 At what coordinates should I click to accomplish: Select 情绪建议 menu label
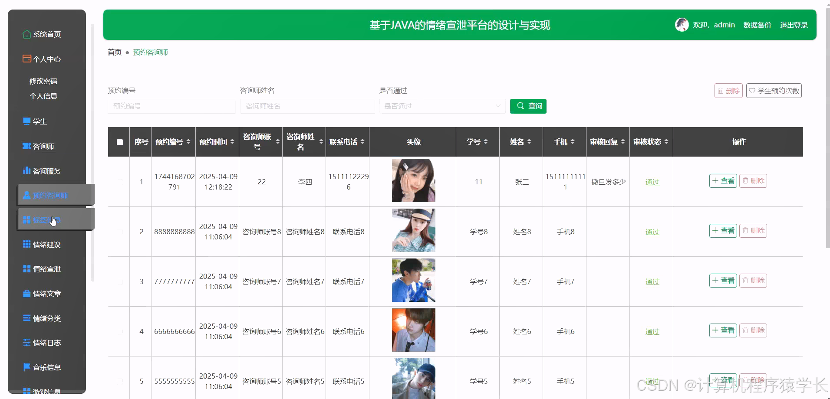[x=47, y=245]
